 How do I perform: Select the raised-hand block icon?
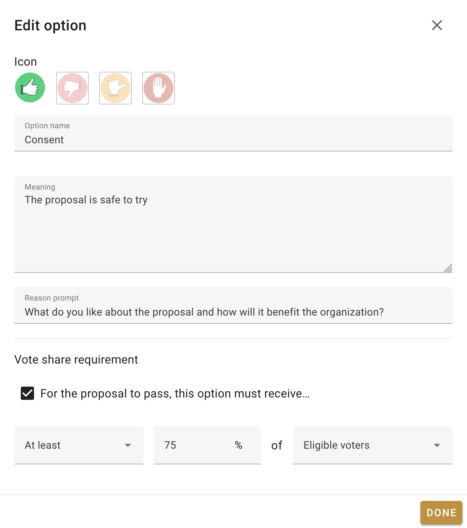(158, 88)
